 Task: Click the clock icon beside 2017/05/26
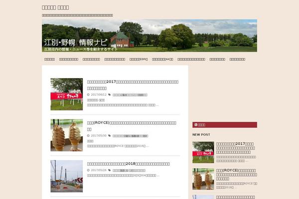(88, 170)
